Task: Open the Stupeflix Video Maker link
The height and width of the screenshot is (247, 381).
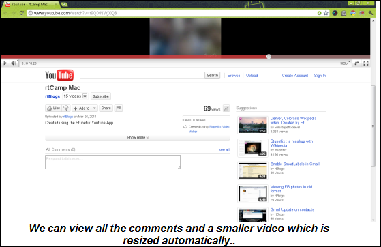Action: point(209,129)
